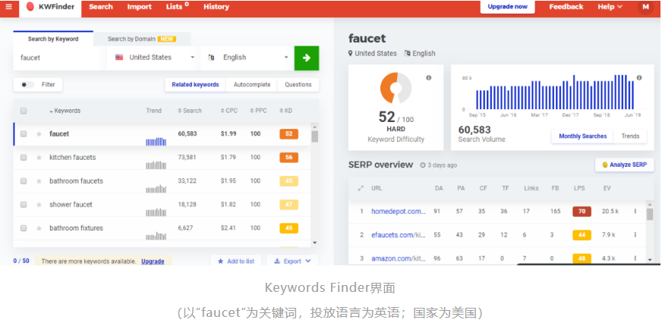662x326 pixels.
Task: Click the language icon beside English
Action: click(x=211, y=58)
